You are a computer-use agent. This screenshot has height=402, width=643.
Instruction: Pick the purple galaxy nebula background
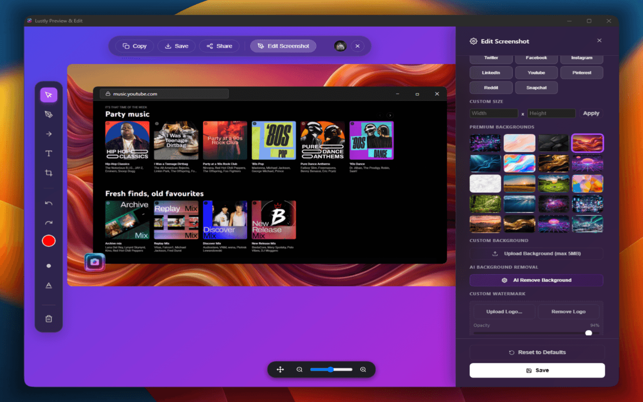(554, 204)
